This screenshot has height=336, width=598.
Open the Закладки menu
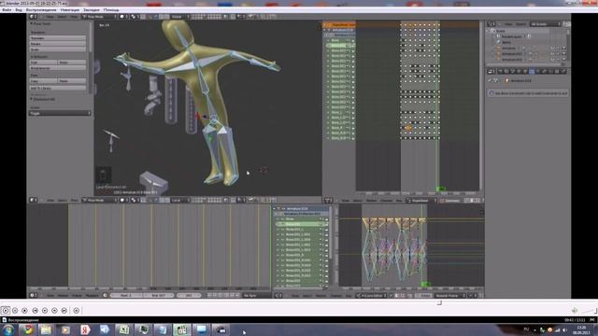click(x=92, y=10)
